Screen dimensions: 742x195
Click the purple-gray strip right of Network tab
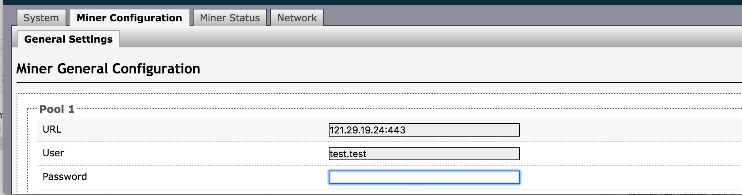point(514,17)
